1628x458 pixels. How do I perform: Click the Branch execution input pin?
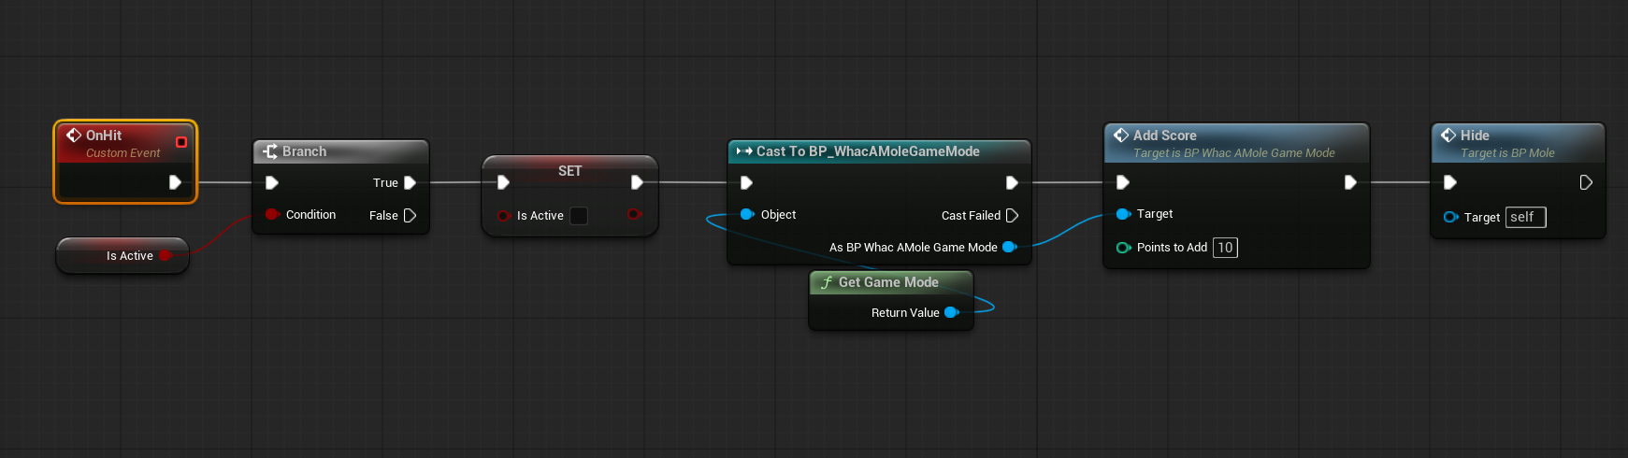coord(272,183)
